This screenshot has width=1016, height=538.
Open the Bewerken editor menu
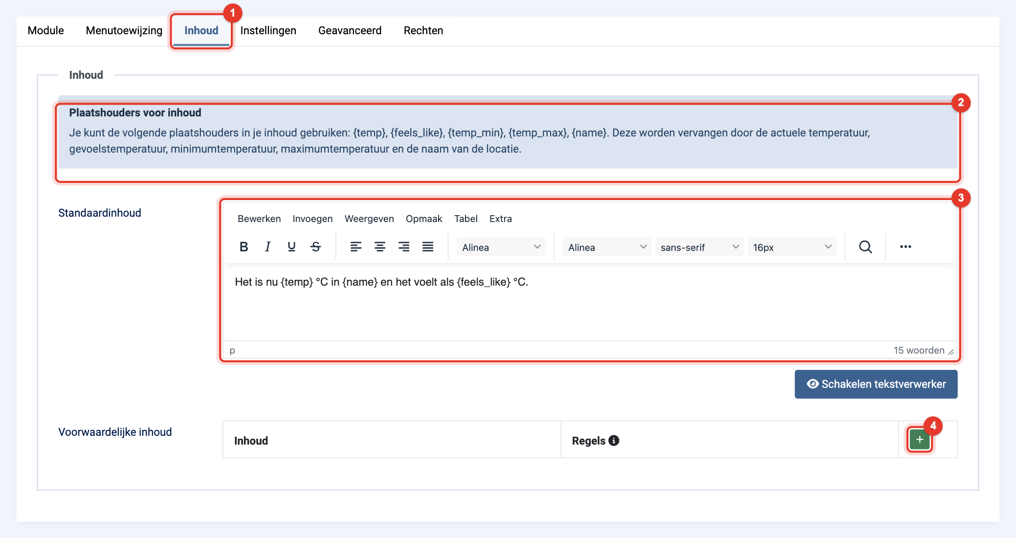click(259, 219)
